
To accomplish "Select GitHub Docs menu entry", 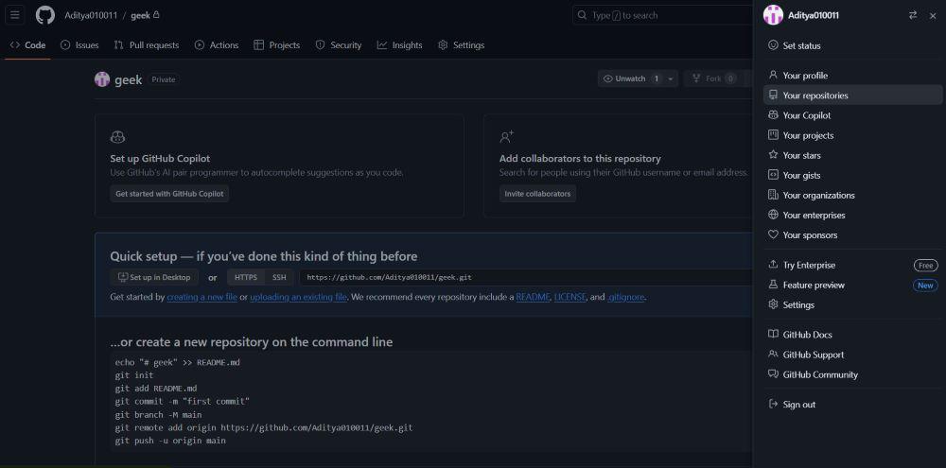I will (x=853, y=334).
